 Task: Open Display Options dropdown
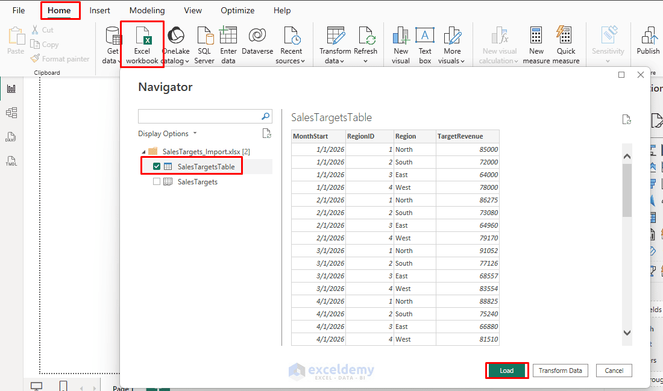point(168,134)
